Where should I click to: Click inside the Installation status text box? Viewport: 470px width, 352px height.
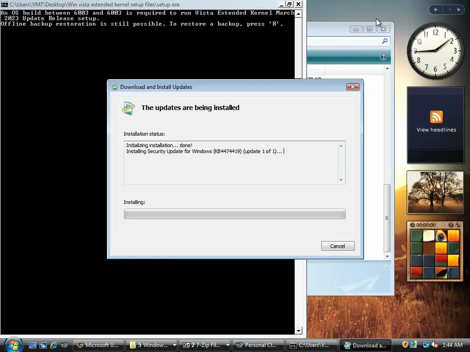pos(235,163)
